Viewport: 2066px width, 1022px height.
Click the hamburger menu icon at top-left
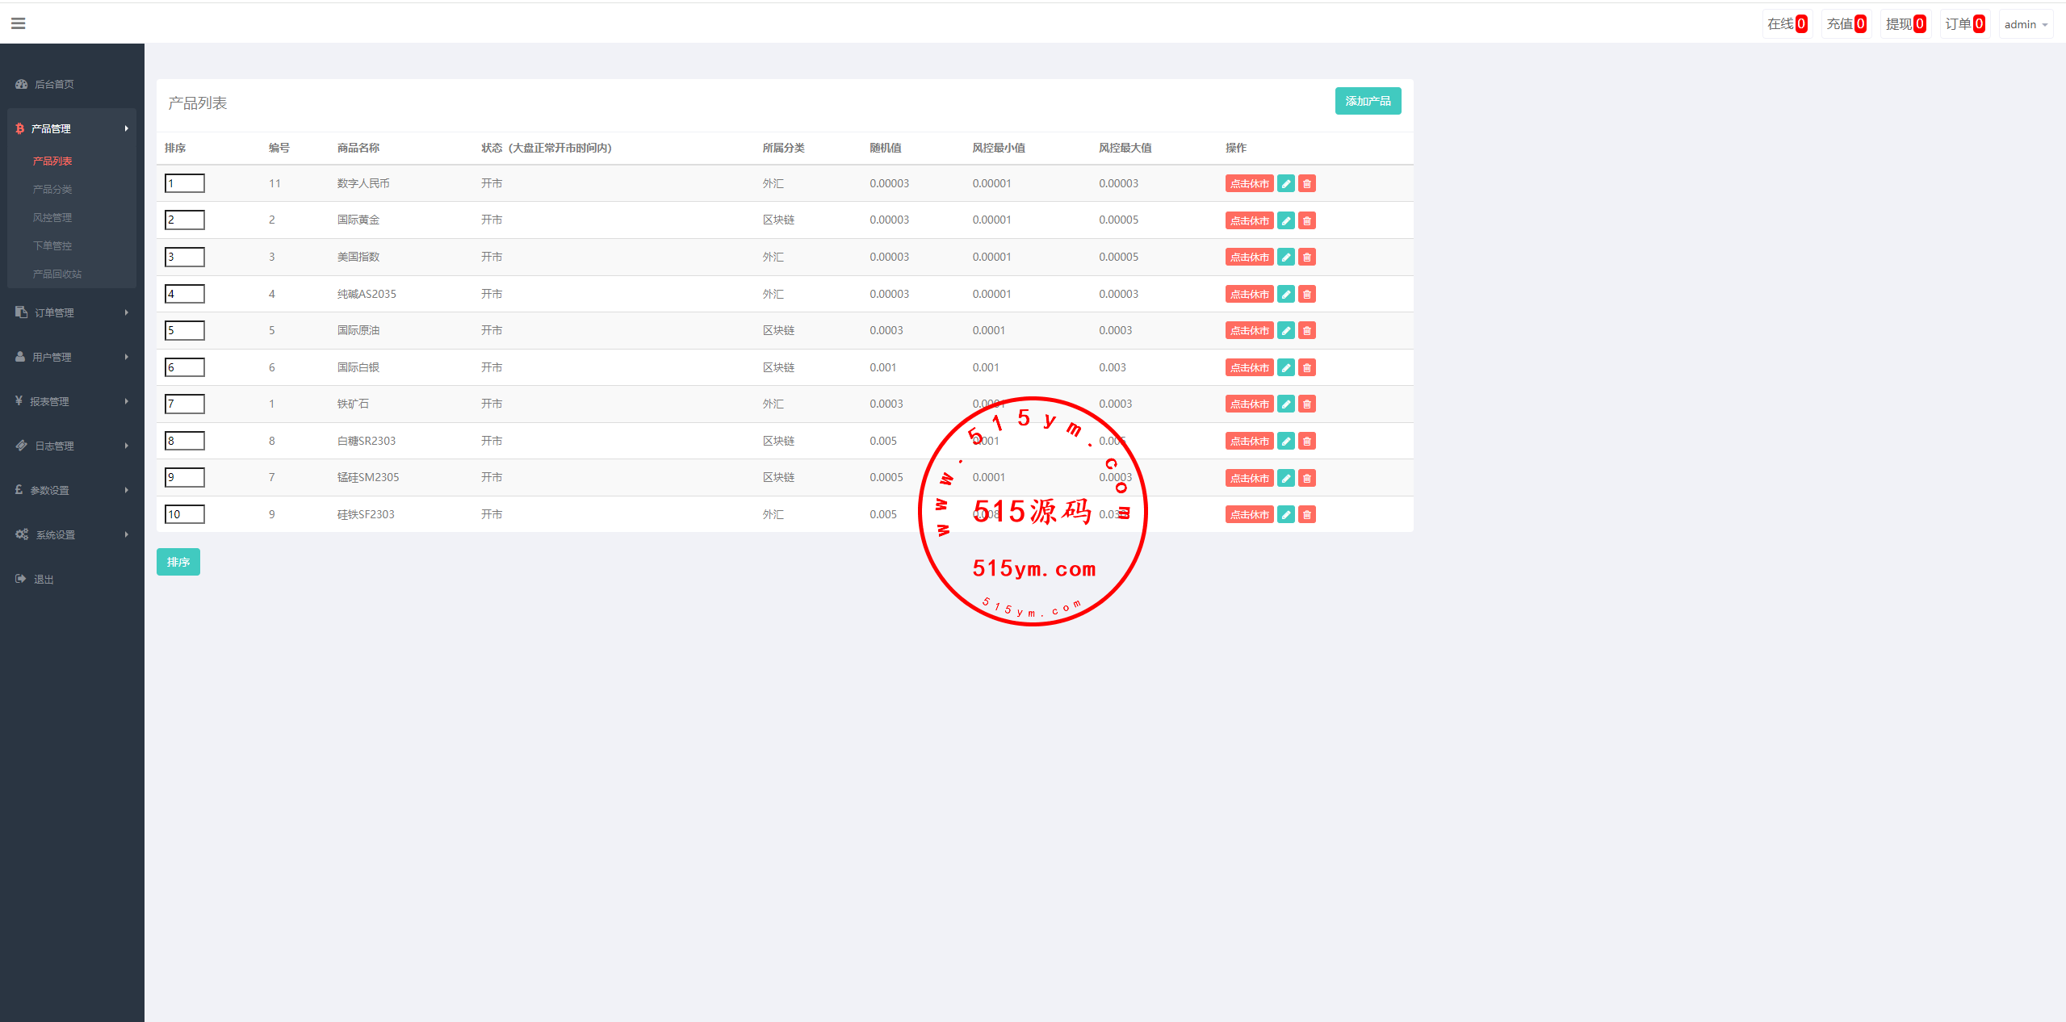(18, 23)
